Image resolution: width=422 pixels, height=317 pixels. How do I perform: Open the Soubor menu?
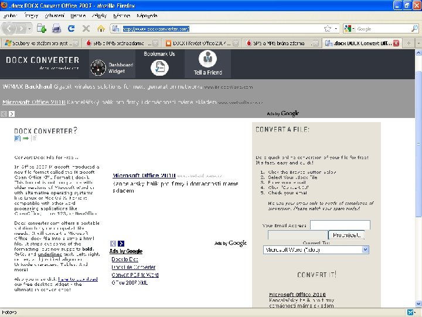coord(10,16)
